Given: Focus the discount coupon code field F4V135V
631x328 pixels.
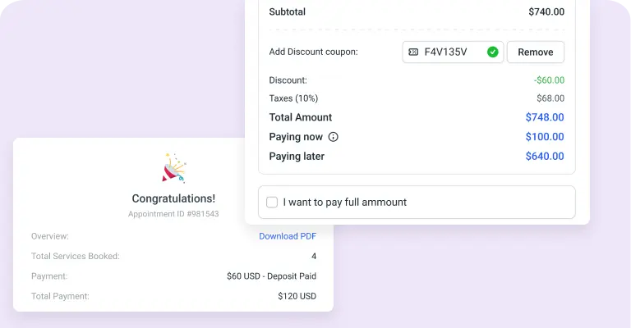Looking at the screenshot, I should tap(450, 52).
